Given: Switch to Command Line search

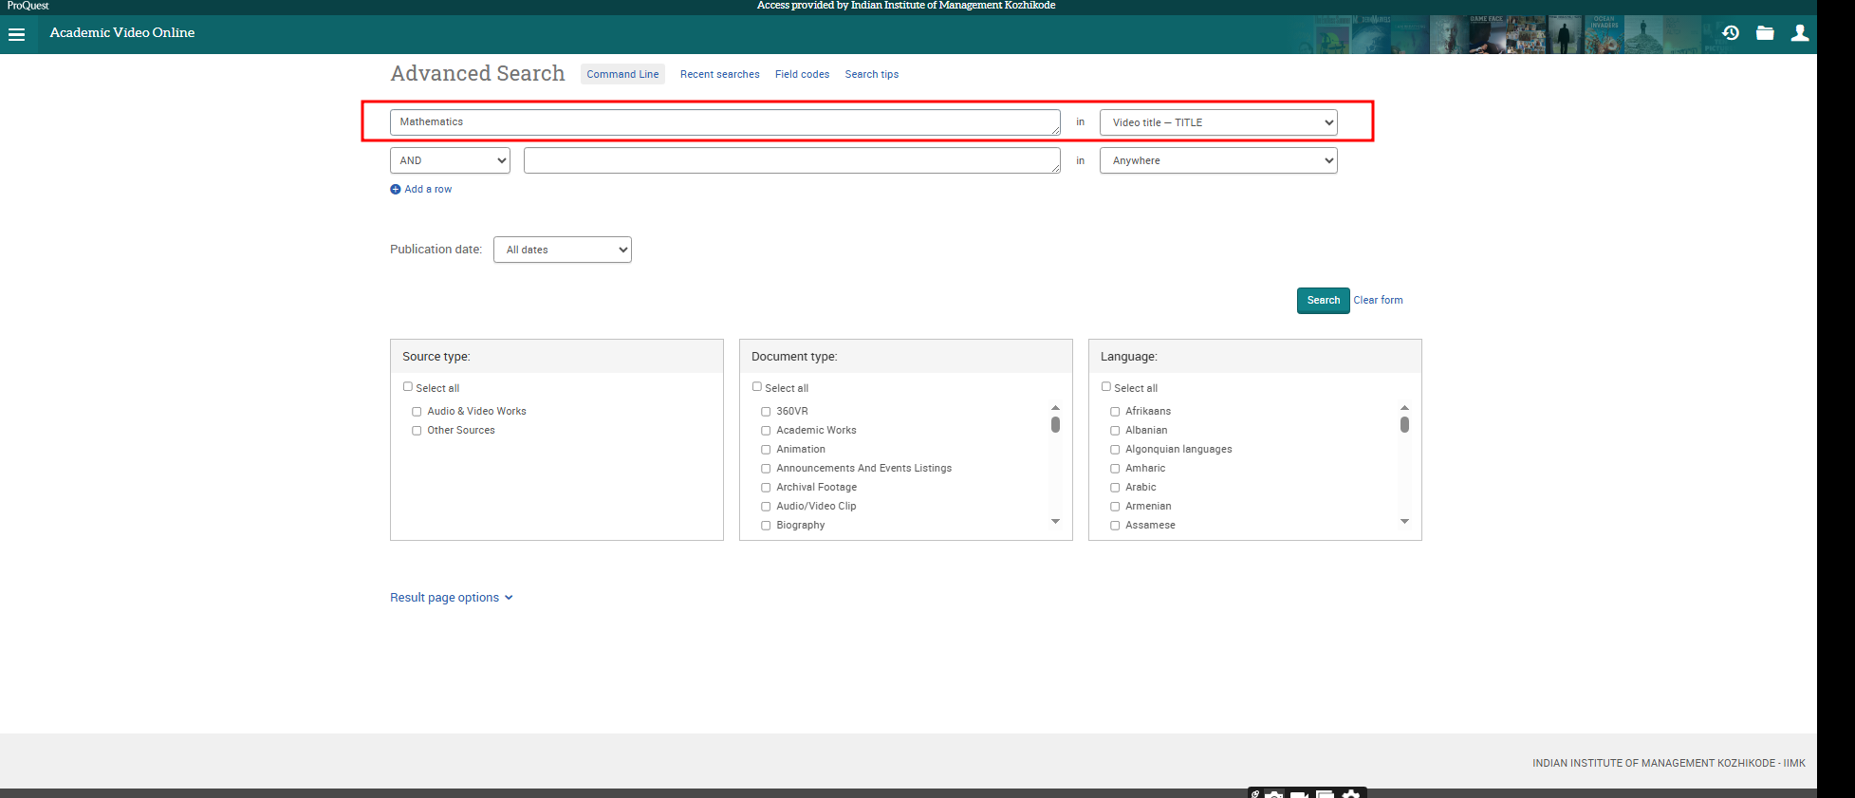Looking at the screenshot, I should (x=622, y=74).
